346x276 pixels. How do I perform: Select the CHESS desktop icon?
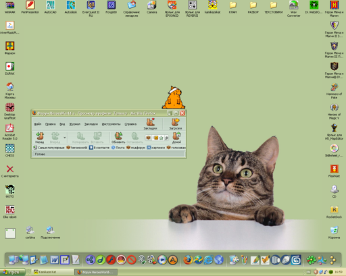[9, 150]
